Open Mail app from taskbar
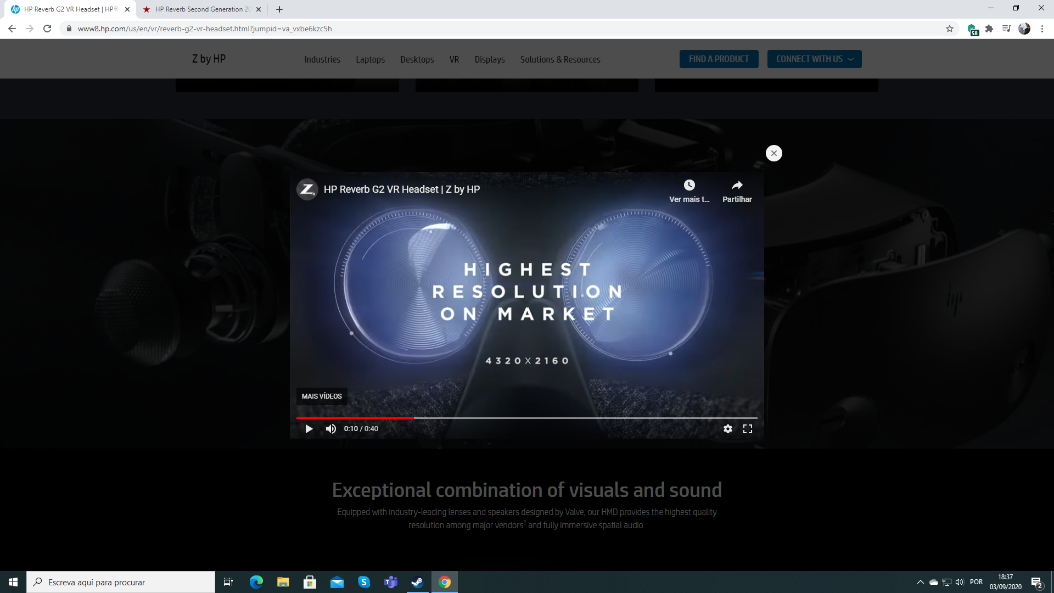The width and height of the screenshot is (1054, 593). [337, 582]
